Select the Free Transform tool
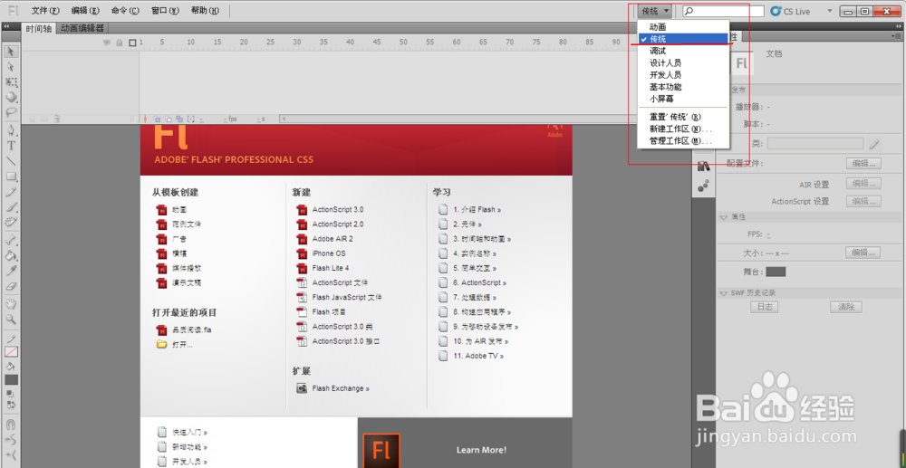The width and height of the screenshot is (906, 468). pos(11,82)
